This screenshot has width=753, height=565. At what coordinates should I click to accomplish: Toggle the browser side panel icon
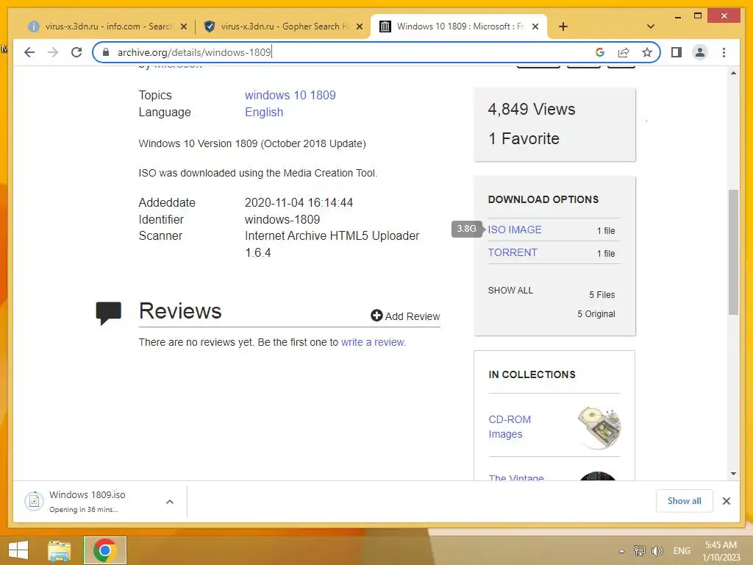click(x=677, y=52)
